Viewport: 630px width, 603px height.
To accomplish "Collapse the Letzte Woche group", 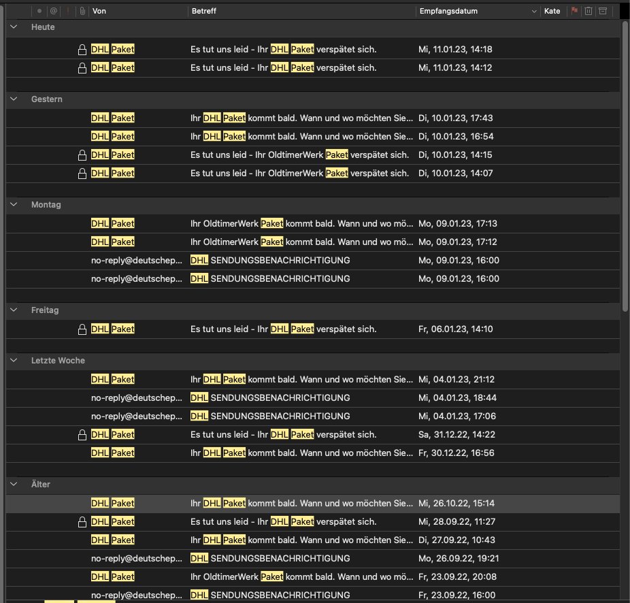I will click(x=14, y=360).
